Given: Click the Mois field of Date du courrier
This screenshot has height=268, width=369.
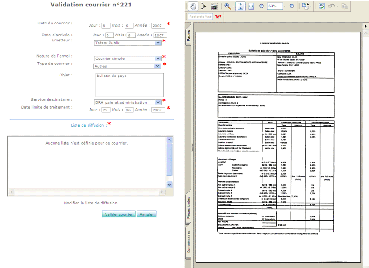Looking at the screenshot, I should [x=129, y=26].
